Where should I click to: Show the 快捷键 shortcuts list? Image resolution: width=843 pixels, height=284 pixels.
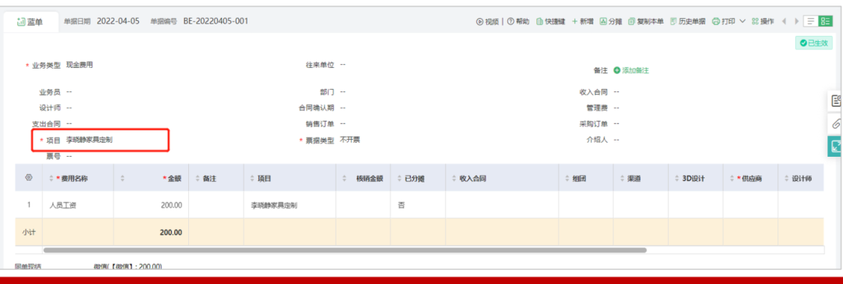(x=551, y=22)
